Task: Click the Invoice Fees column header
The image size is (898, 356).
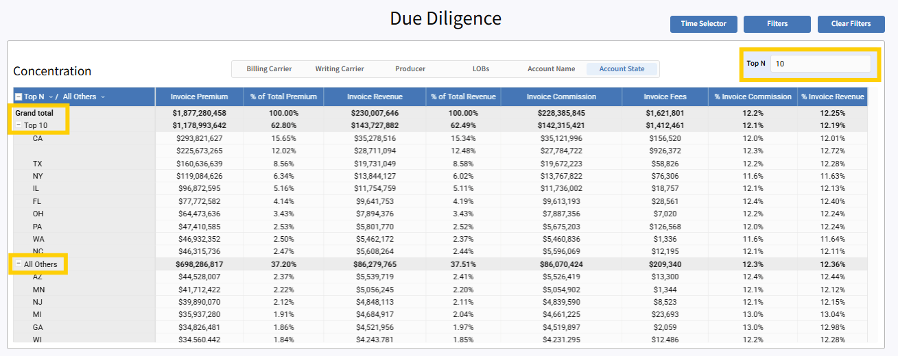Action: 665,97
